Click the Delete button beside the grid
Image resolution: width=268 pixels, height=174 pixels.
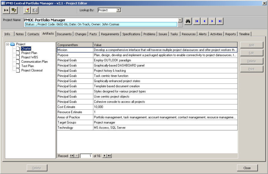pyautogui.click(x=252, y=61)
